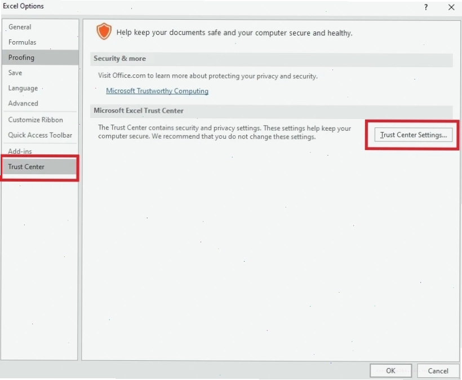This screenshot has height=380, width=462.
Task: Click the 'Excel Options' window title
Action: click(x=23, y=6)
